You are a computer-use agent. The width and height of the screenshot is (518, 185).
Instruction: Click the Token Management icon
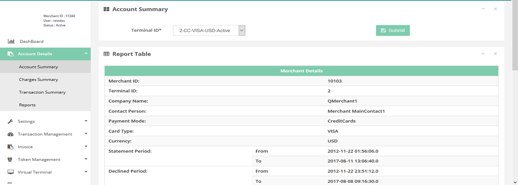click(x=10, y=159)
